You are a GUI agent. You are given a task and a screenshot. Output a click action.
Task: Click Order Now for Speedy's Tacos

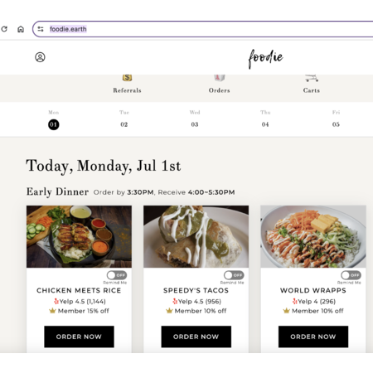pos(196,337)
